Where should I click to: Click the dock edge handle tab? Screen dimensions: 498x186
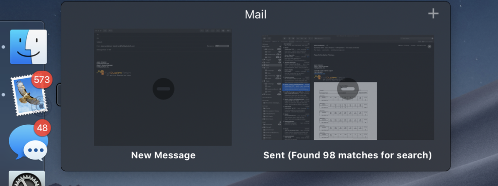point(59,95)
